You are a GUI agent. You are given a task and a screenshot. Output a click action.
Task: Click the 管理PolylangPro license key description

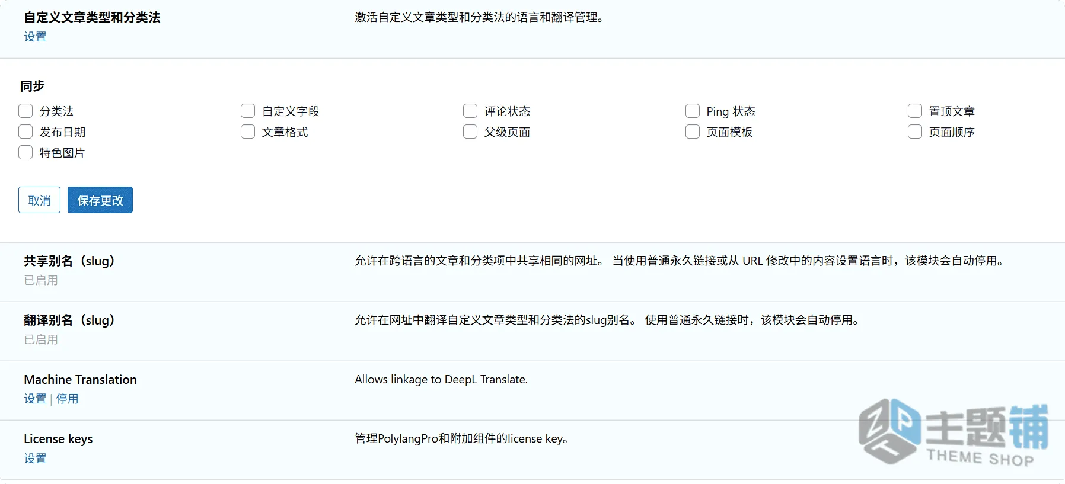[462, 438]
